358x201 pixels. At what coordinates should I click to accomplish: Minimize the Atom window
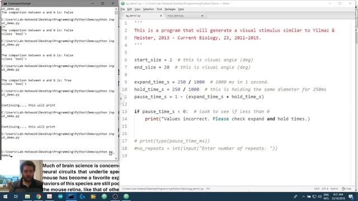329,3
